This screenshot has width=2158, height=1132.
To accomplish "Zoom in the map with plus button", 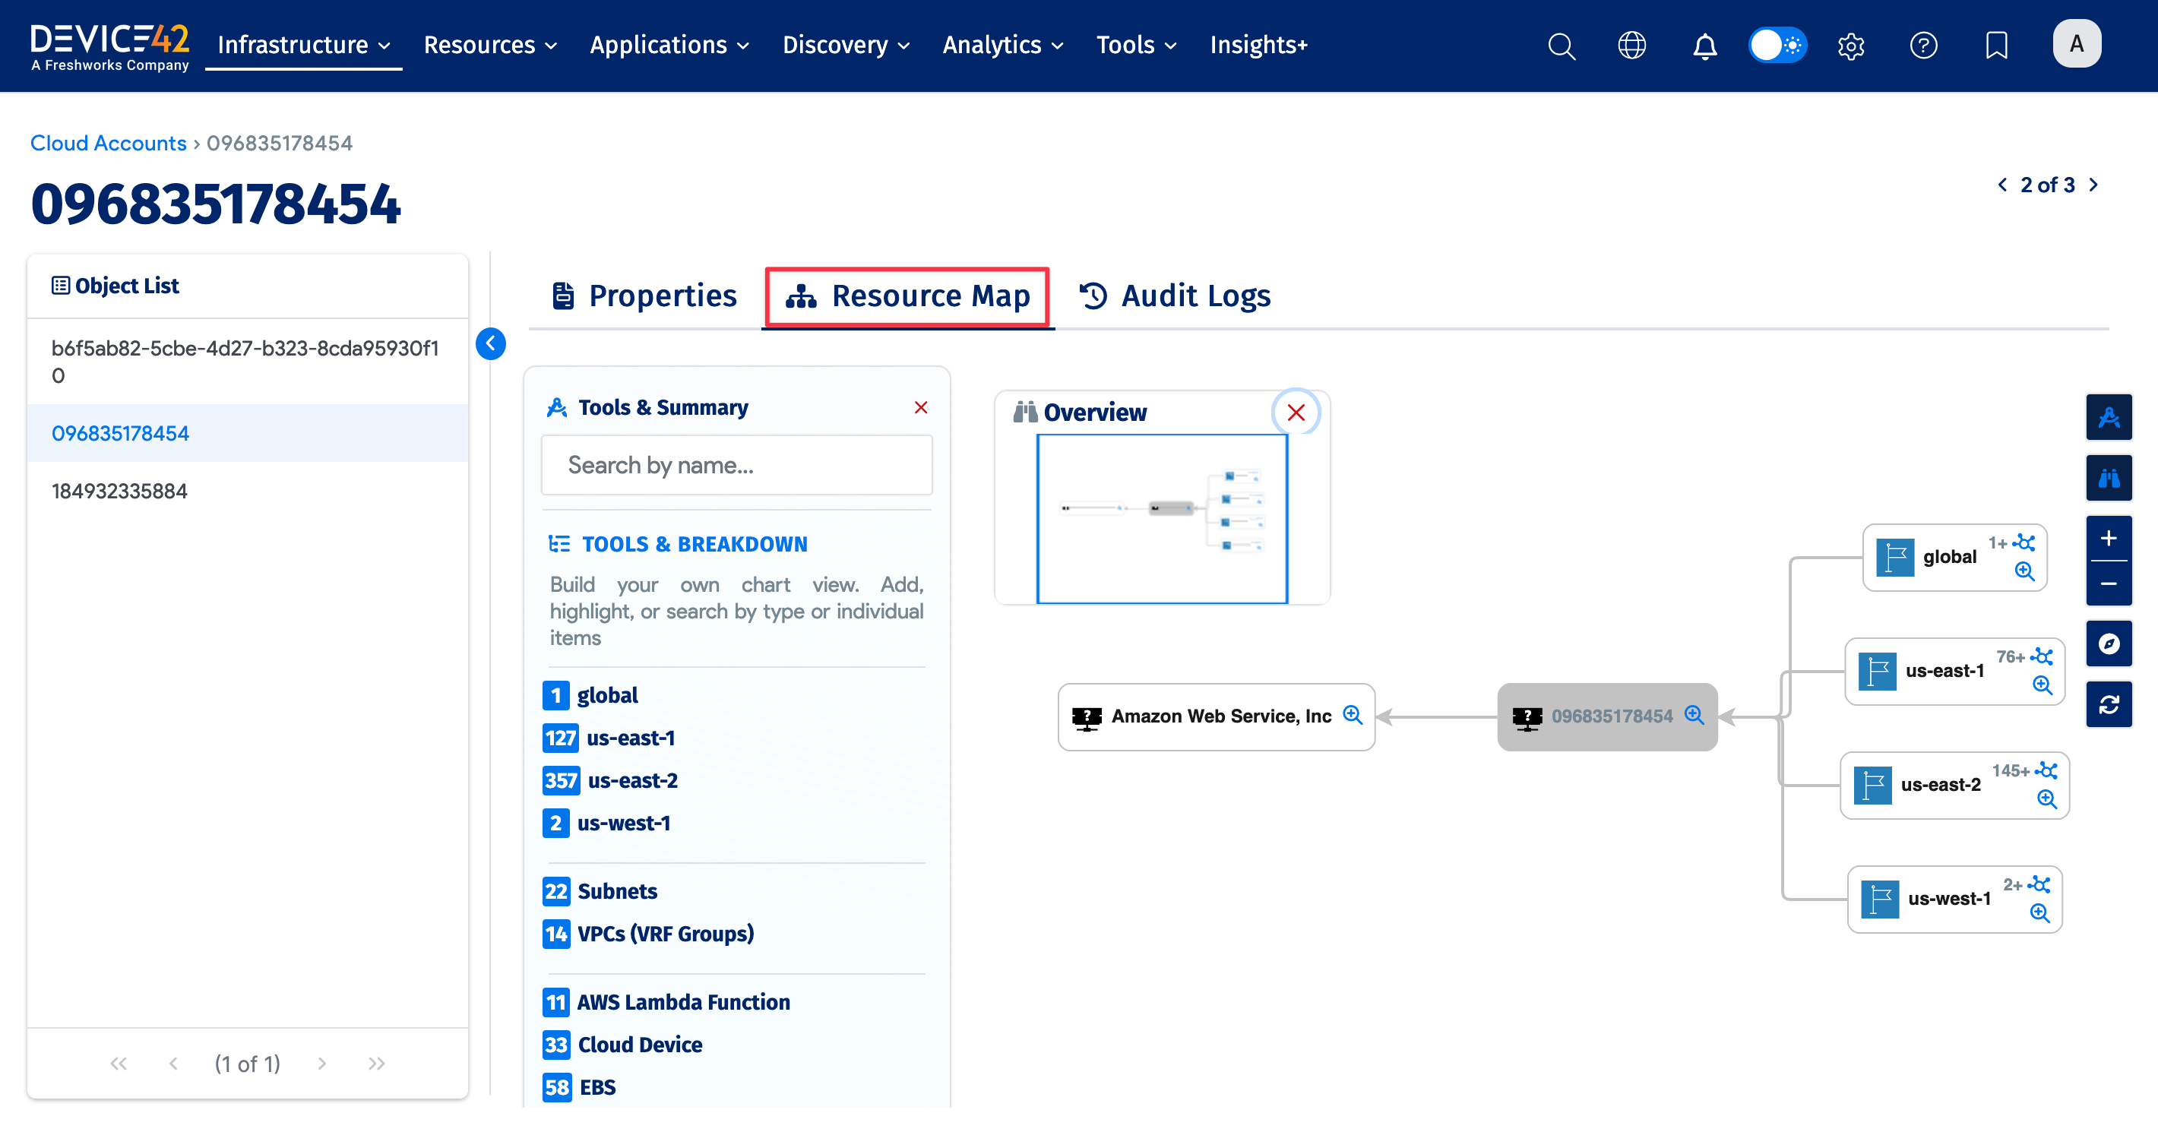I will pos(2108,539).
